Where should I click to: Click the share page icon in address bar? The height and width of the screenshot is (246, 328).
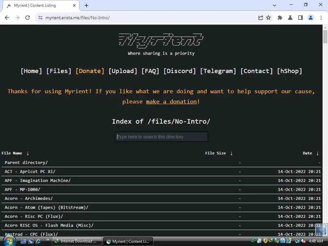click(260, 18)
